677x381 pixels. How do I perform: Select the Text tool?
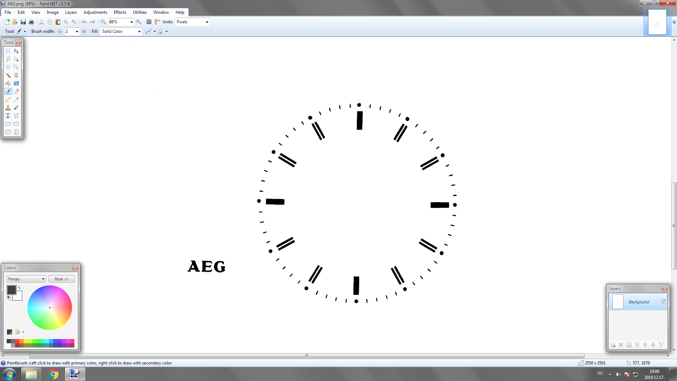pyautogui.click(x=8, y=116)
